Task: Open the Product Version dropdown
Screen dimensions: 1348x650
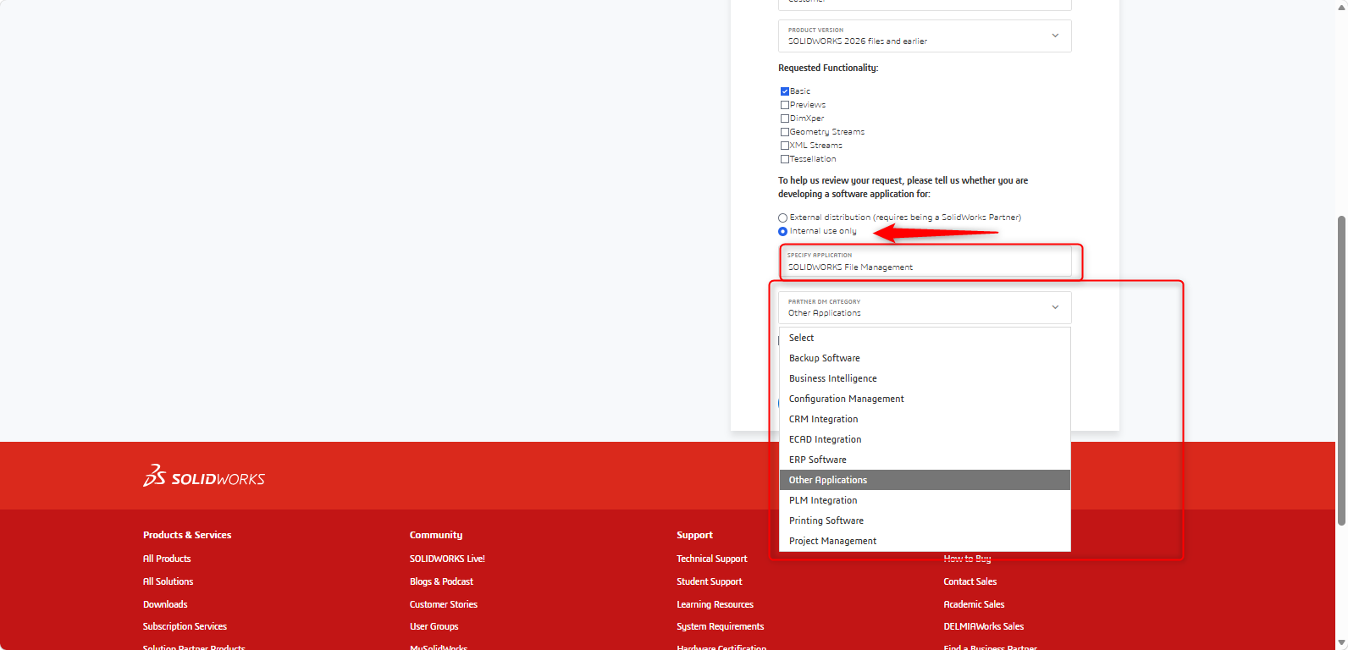Action: (925, 36)
